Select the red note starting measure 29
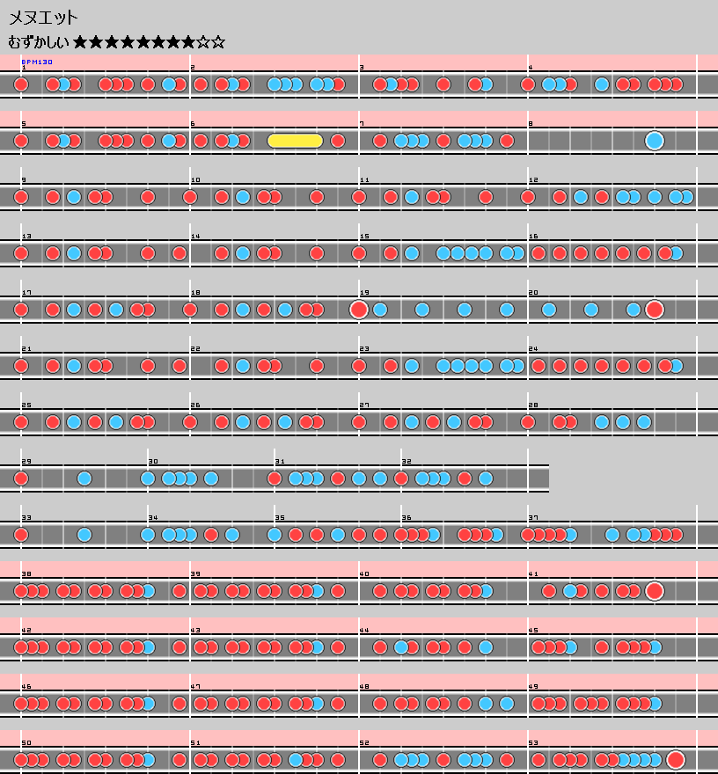Image resolution: width=718 pixels, height=774 pixels. tap(21, 478)
